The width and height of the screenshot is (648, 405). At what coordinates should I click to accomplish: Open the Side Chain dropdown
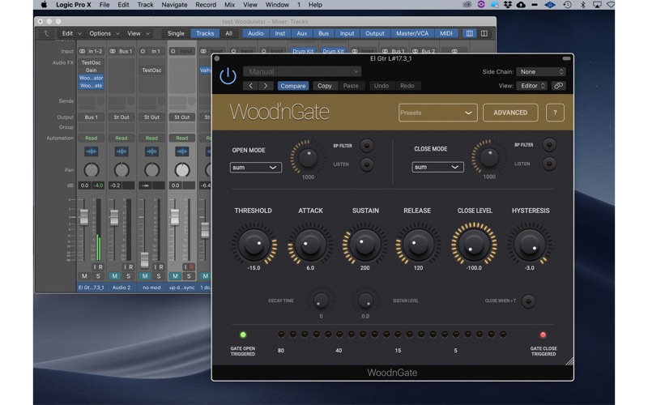pyautogui.click(x=541, y=72)
